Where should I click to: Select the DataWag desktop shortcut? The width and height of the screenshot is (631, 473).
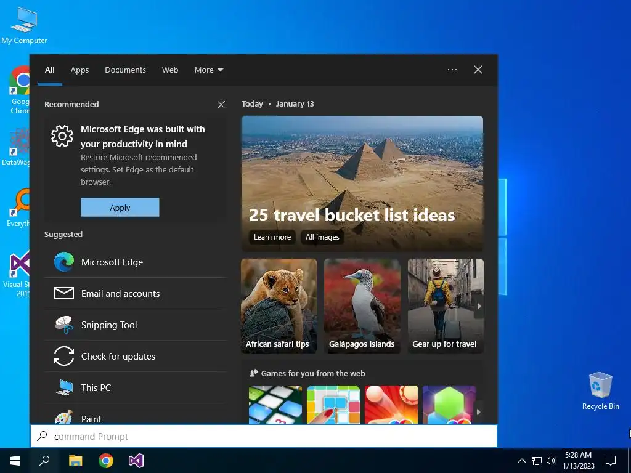pos(16,147)
